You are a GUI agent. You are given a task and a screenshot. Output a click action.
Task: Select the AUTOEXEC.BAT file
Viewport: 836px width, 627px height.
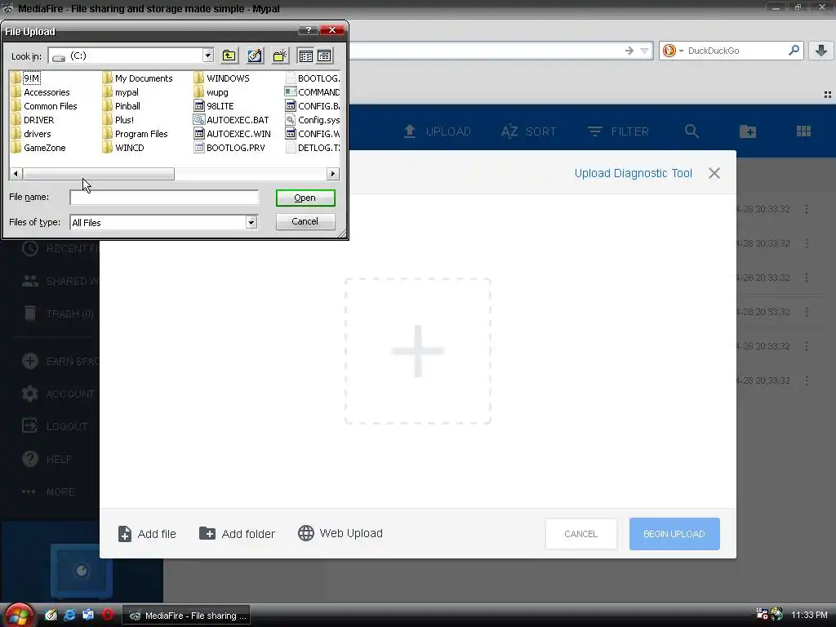[x=231, y=120]
